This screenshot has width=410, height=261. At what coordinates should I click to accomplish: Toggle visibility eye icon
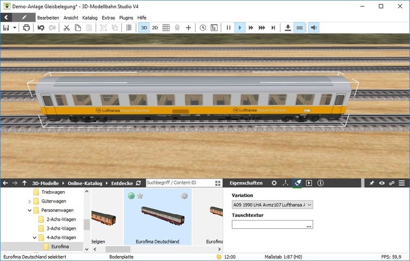point(382,183)
